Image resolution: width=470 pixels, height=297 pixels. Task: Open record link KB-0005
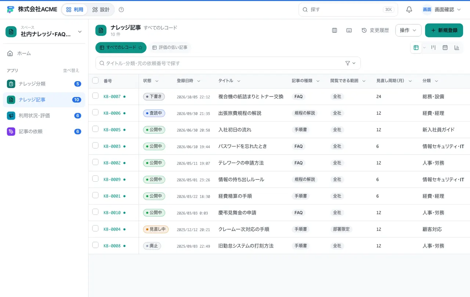(x=112, y=130)
